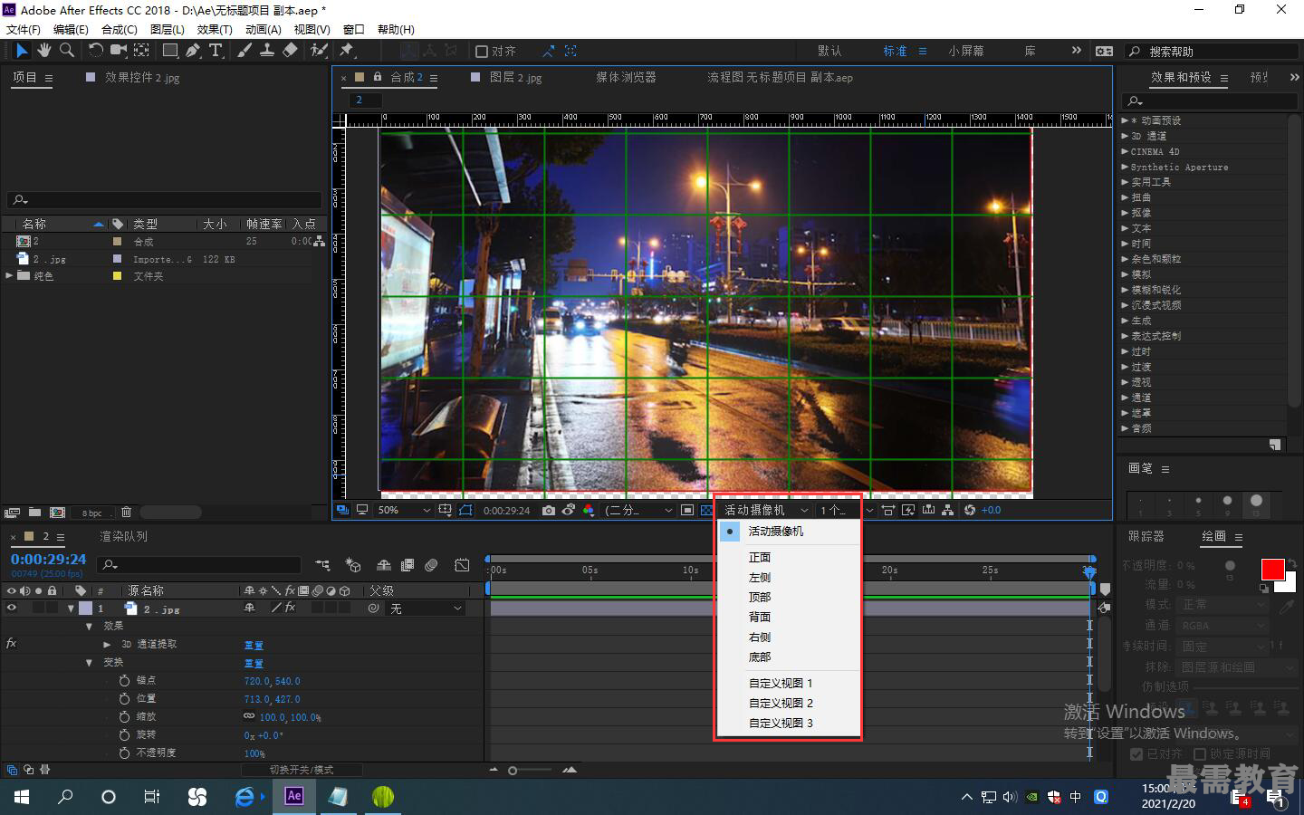
Task: Open the resolution (二分 dropdown
Action: 639,510
